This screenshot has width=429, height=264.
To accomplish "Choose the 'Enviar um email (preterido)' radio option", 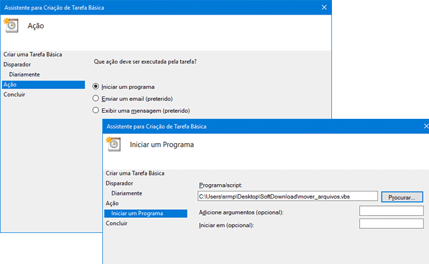I will (x=96, y=98).
